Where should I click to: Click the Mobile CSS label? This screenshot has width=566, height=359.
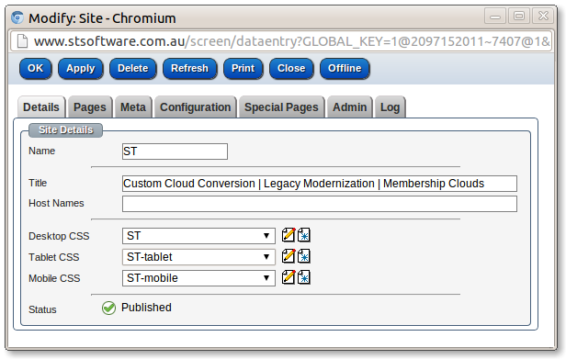point(54,278)
